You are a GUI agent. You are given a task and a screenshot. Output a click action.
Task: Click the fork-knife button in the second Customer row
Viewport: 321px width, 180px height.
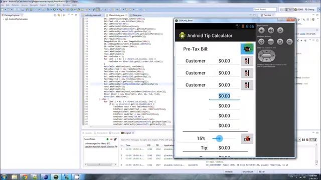[x=247, y=73]
